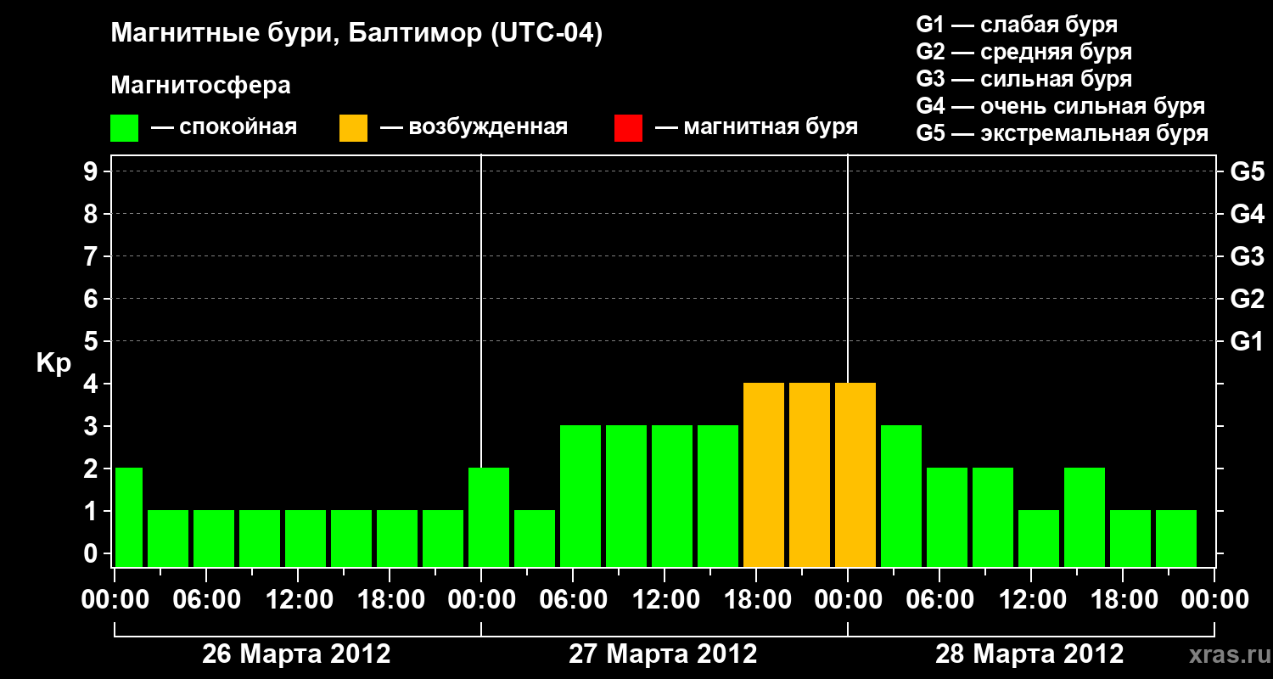Click the 'G5 — экстремальная буря' legend line
Viewport: 1273px width, 679px height.
coord(1063,133)
